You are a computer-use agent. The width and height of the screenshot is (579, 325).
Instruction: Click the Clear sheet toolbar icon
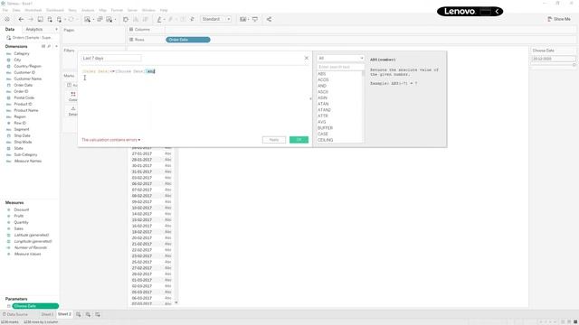(x=109, y=19)
